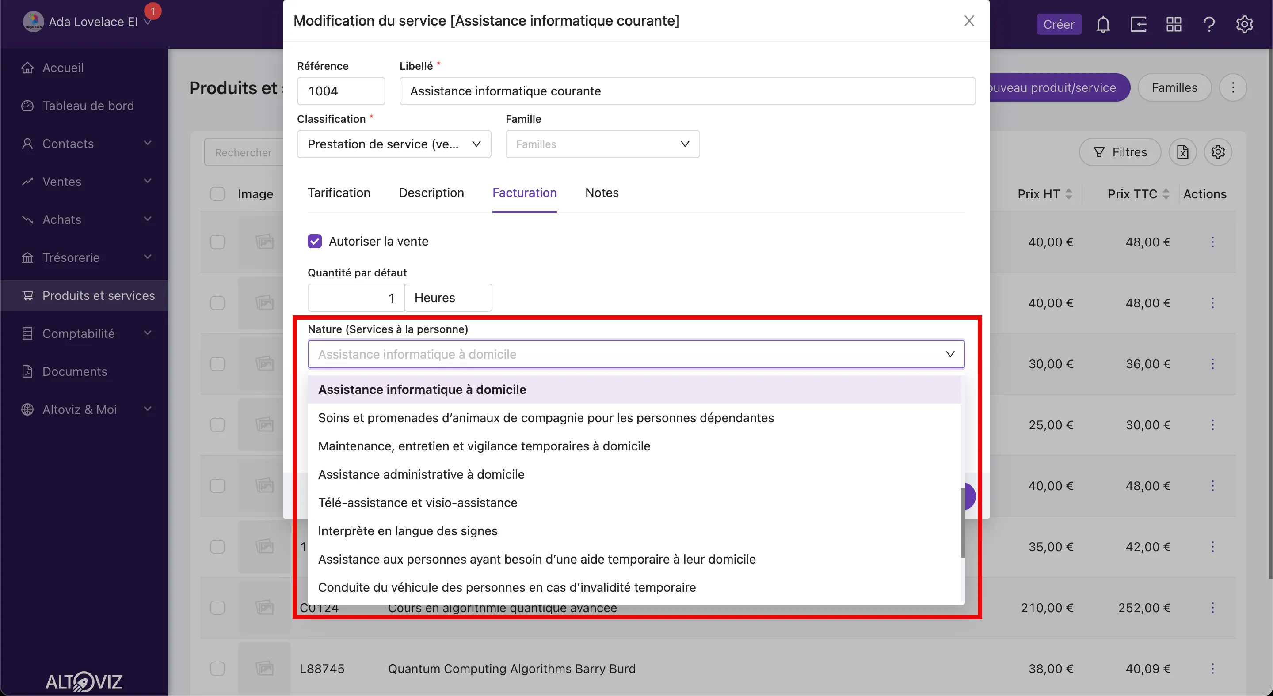Open the Filtres button
Screen dimensions: 1273x696
(x=1120, y=152)
